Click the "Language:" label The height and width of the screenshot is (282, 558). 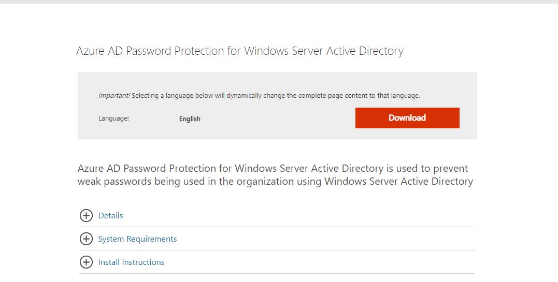pyautogui.click(x=113, y=118)
